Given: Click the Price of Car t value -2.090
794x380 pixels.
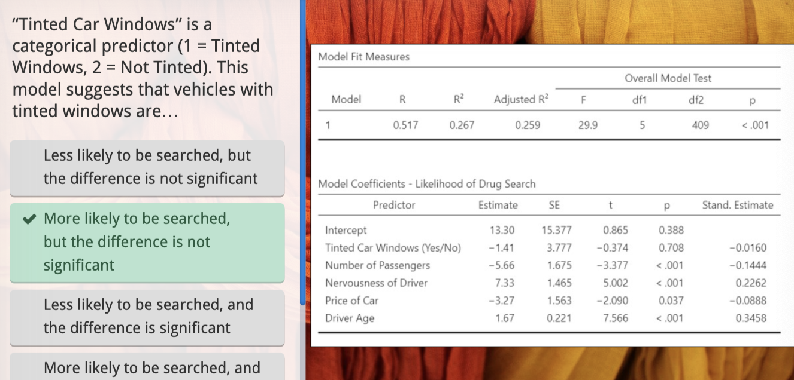Looking at the screenshot, I should click(613, 301).
